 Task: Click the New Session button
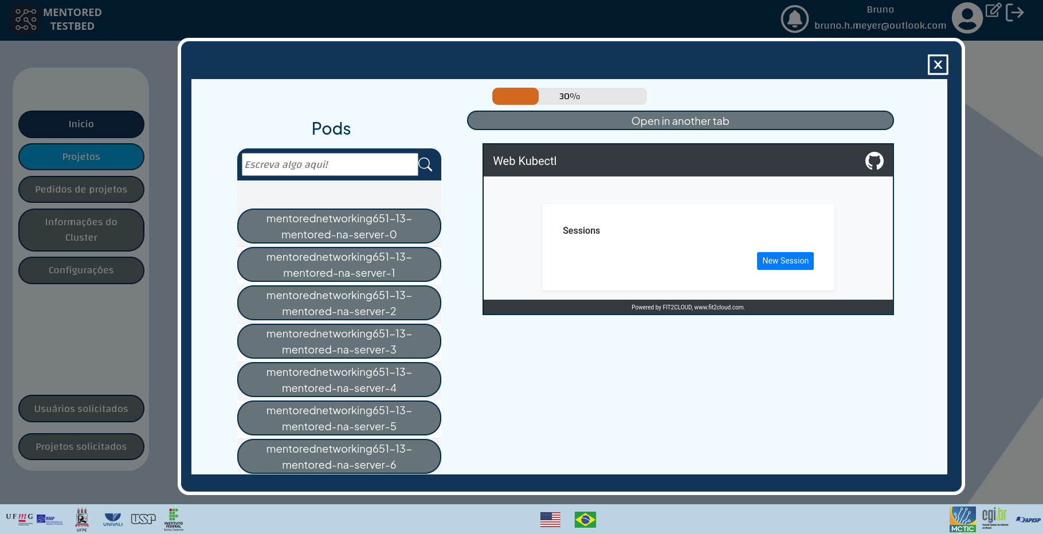[x=785, y=261]
